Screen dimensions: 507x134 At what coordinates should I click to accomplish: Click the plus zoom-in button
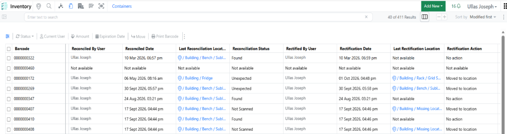[444, 17]
